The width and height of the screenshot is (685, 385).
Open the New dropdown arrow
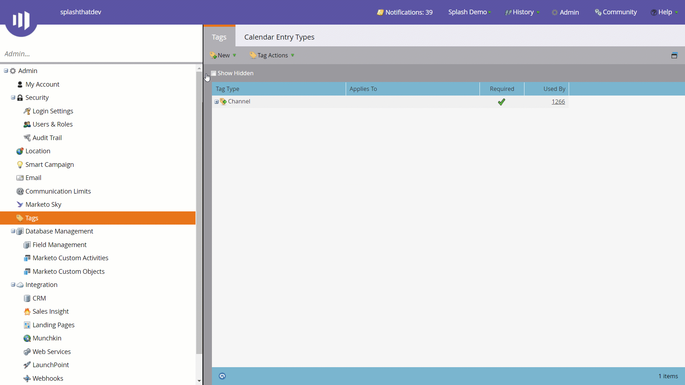click(x=234, y=55)
